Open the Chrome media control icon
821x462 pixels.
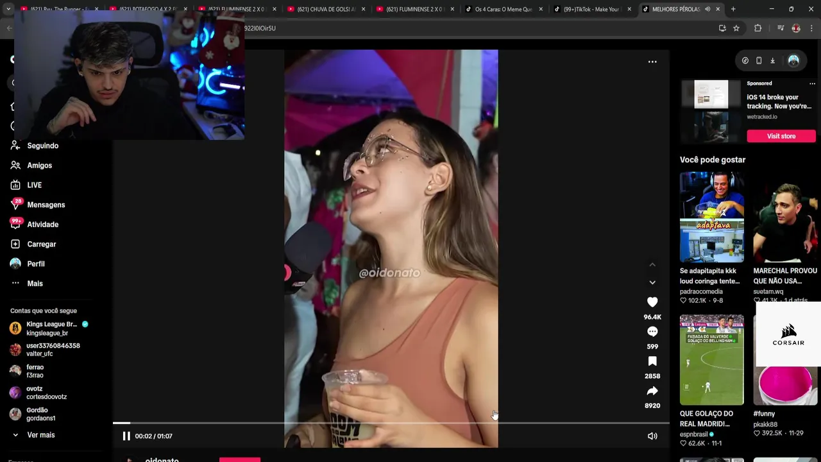click(x=781, y=28)
